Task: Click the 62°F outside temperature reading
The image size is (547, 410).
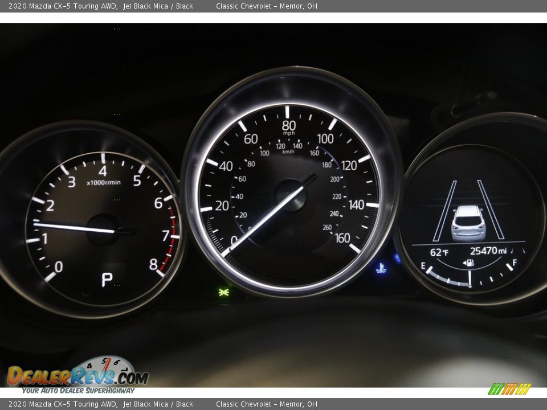Action: 439,252
